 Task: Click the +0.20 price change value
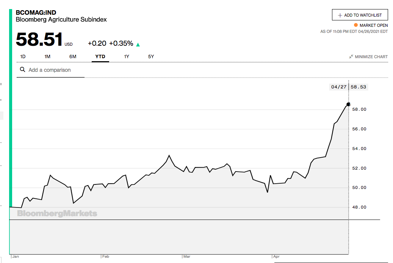pos(97,43)
